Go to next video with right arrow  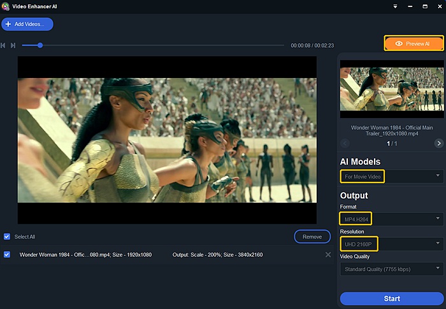point(439,143)
